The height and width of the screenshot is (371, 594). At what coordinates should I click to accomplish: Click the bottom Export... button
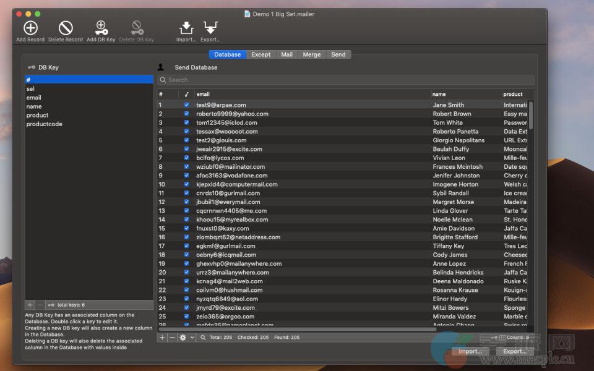click(x=514, y=352)
